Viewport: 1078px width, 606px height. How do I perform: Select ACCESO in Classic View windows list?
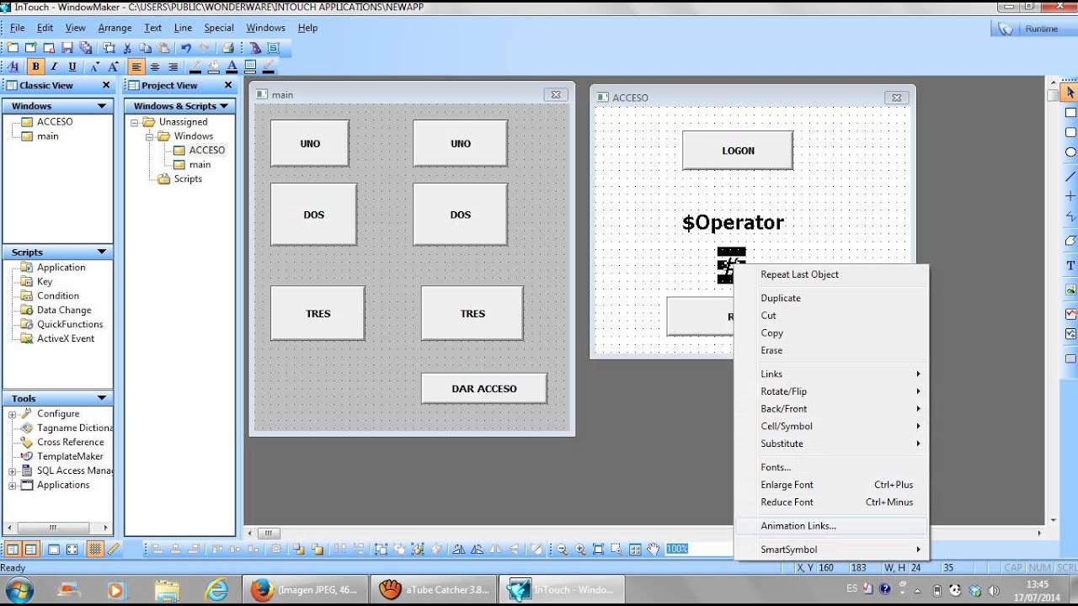click(x=55, y=121)
